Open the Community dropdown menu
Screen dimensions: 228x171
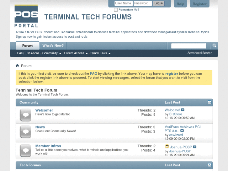click(x=52, y=53)
